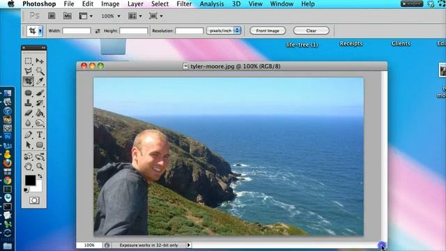
Task: Select the History Brush tool
Action: tap(40, 102)
